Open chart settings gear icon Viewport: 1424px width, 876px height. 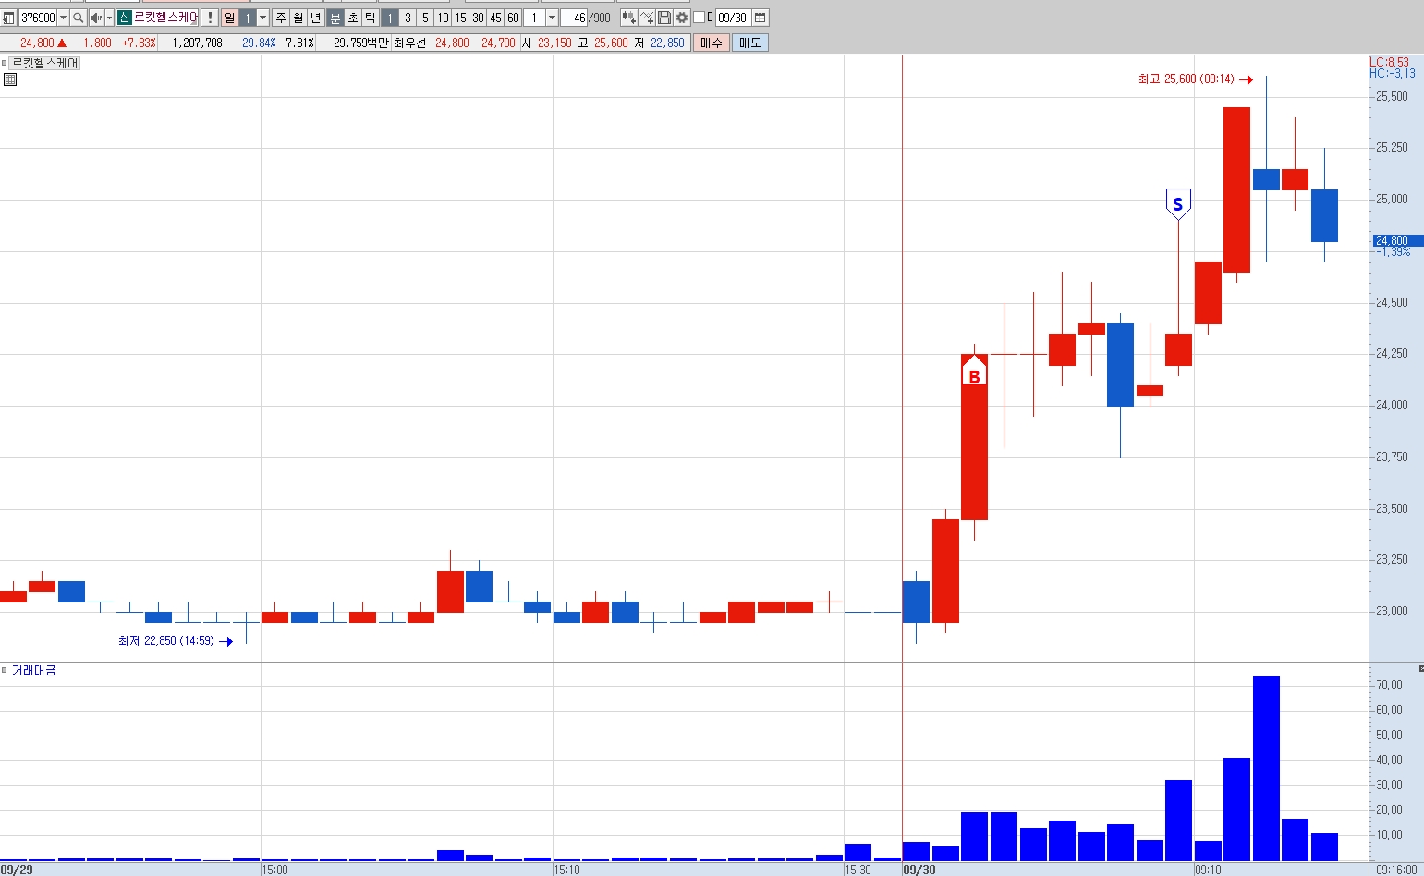pos(682,18)
